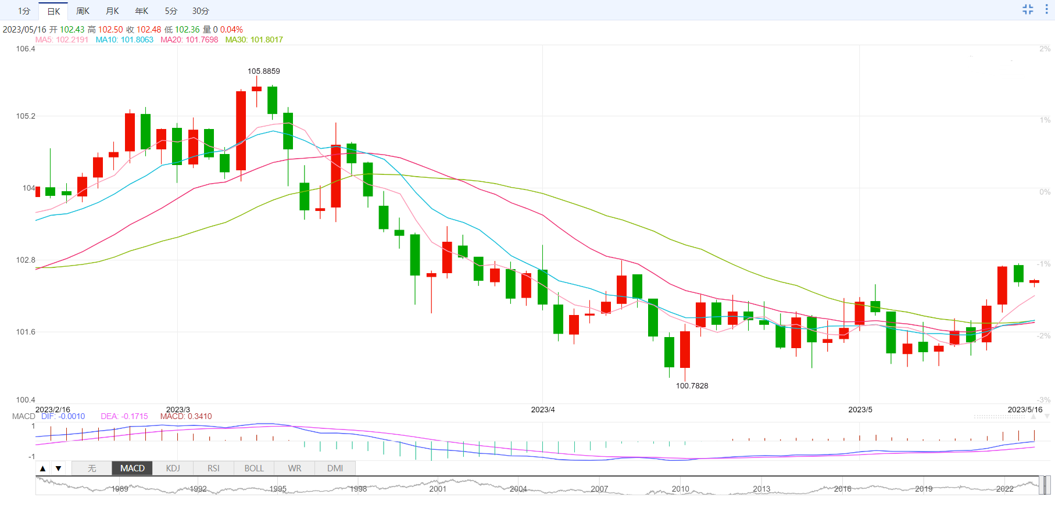Click the MA20: 101.7698 legend label
Image resolution: width=1055 pixels, height=519 pixels.
tap(189, 40)
